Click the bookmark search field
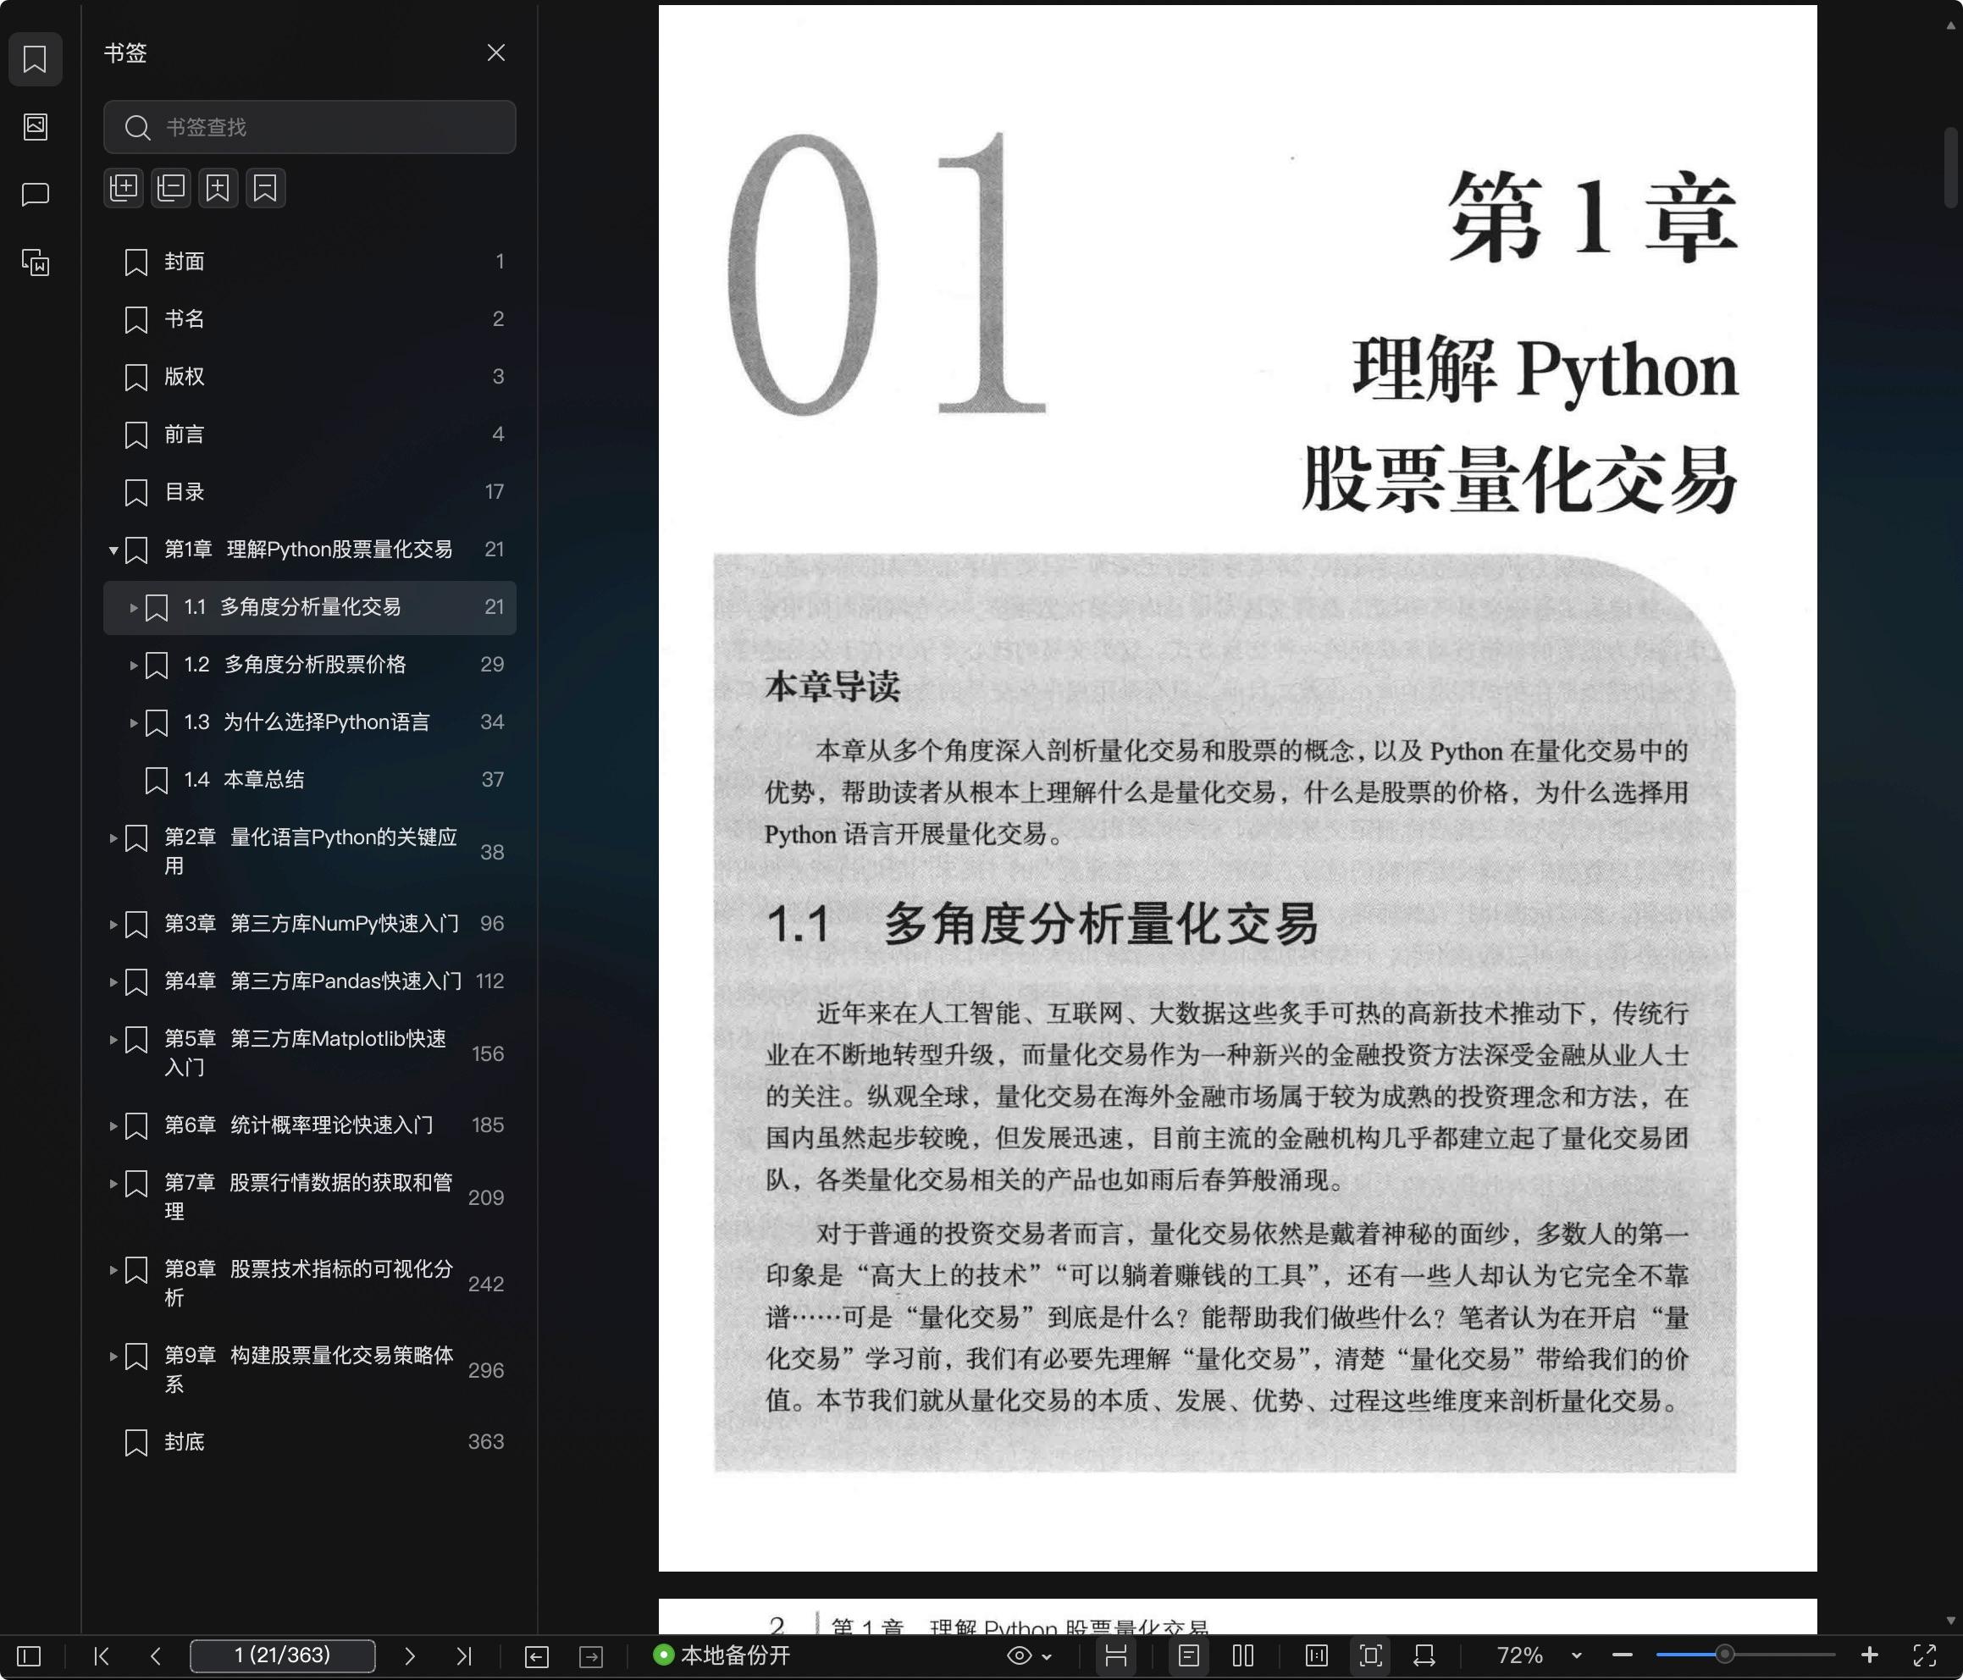1963x1680 pixels. coord(310,127)
